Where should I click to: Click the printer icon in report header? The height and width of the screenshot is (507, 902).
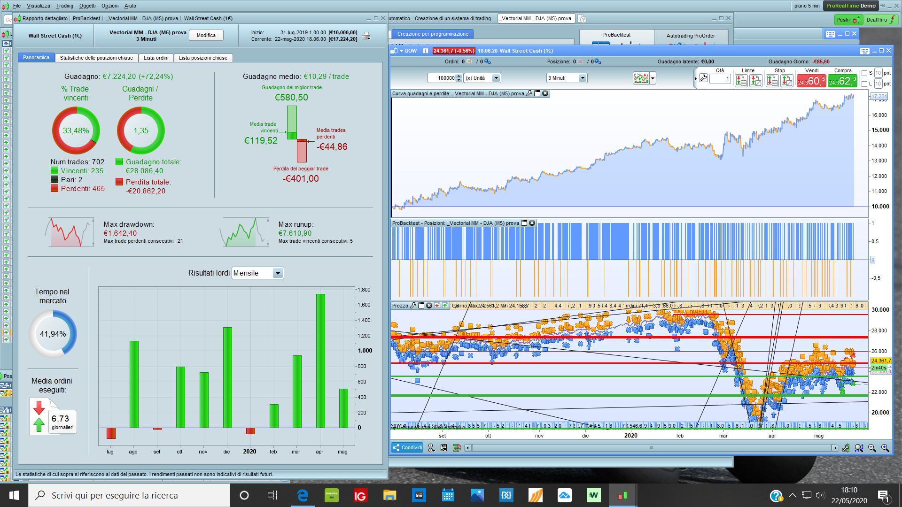[366, 36]
